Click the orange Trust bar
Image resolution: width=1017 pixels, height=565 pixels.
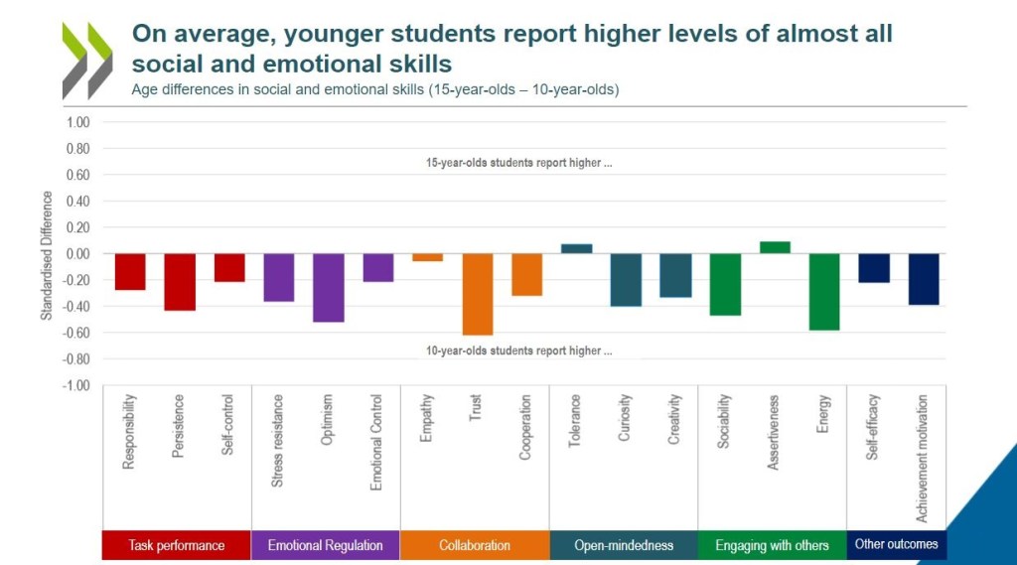(x=478, y=294)
